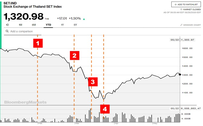Switch to the 1Y time range tab

pyautogui.click(x=62, y=25)
